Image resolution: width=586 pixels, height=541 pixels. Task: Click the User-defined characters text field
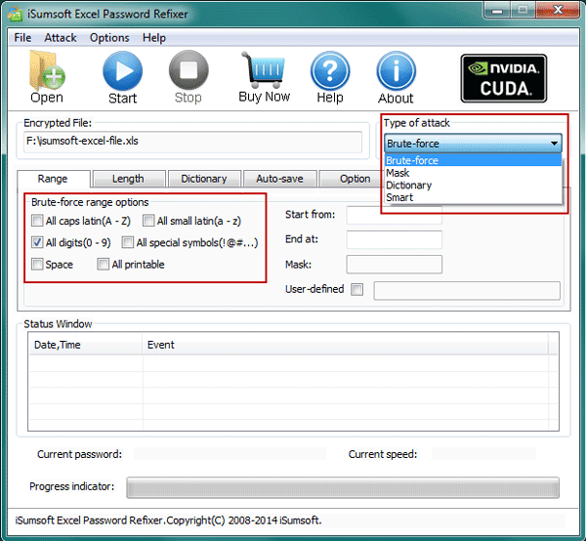(467, 290)
